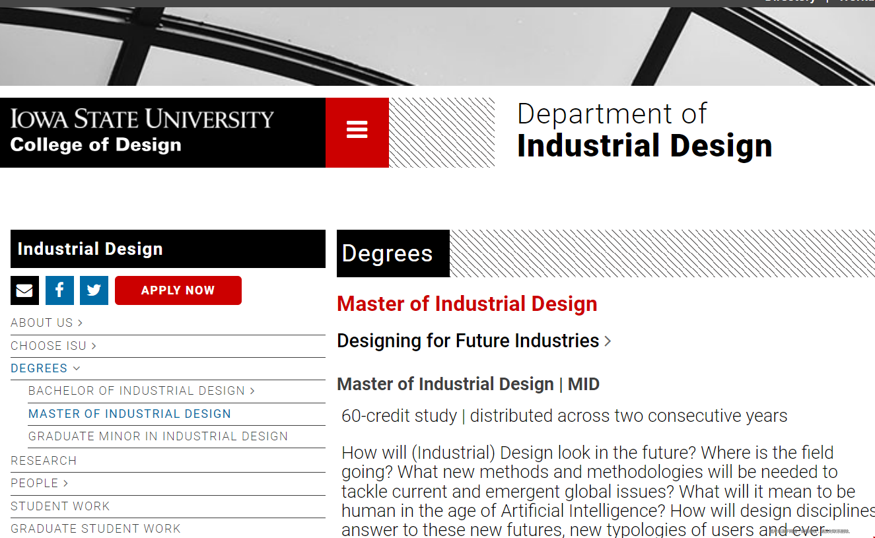Open Graduate Minor in Industrial Design

158,436
